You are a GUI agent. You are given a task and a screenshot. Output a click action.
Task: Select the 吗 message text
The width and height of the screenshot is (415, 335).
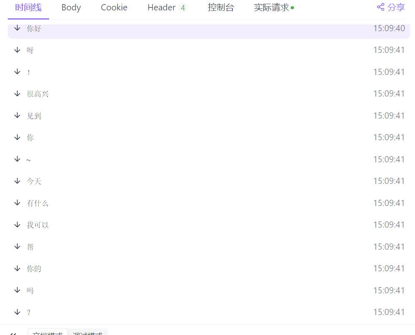pyautogui.click(x=30, y=290)
